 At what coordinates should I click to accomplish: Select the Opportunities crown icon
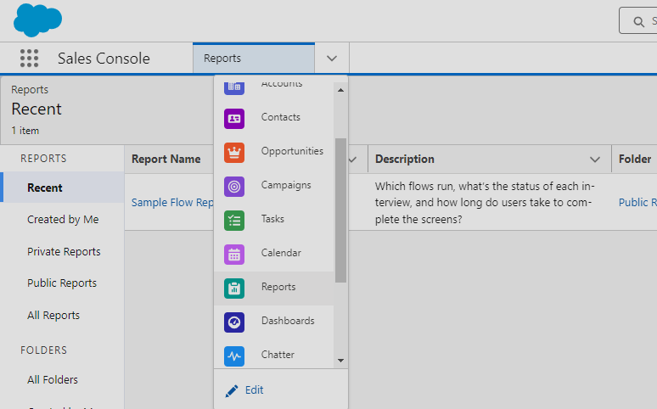(234, 153)
